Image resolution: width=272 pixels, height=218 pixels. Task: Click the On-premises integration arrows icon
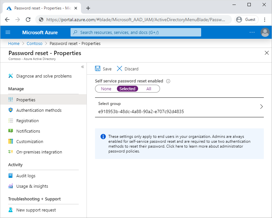point(10,152)
